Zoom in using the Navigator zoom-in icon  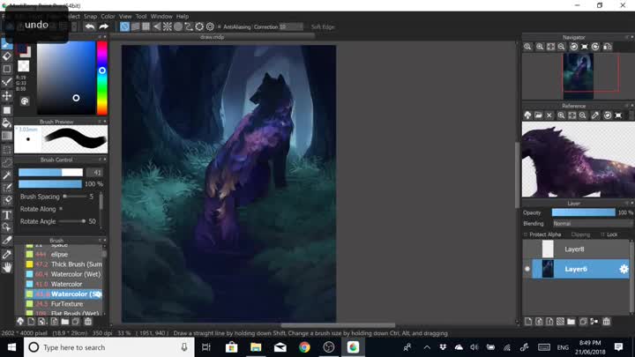pos(540,47)
